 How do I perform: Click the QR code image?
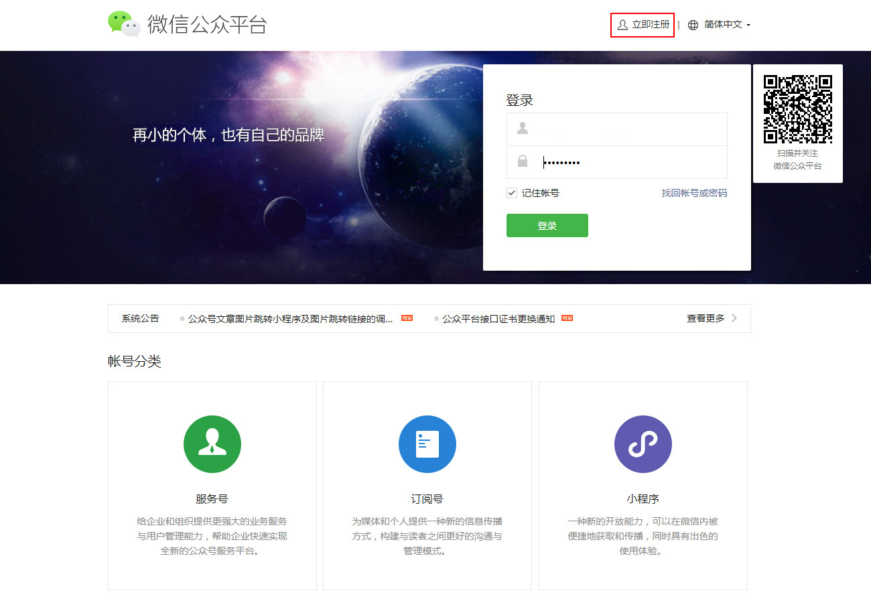pos(797,109)
